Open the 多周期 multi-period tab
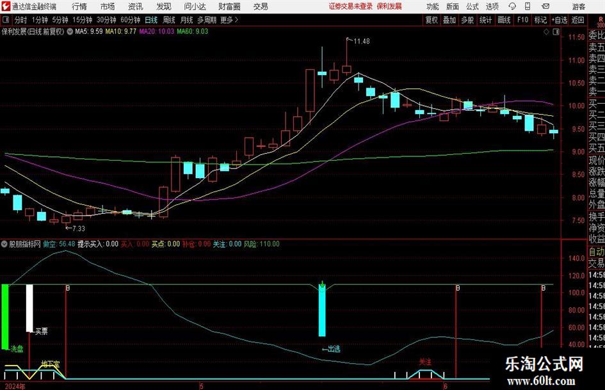This screenshot has height=390, width=605. (207, 20)
